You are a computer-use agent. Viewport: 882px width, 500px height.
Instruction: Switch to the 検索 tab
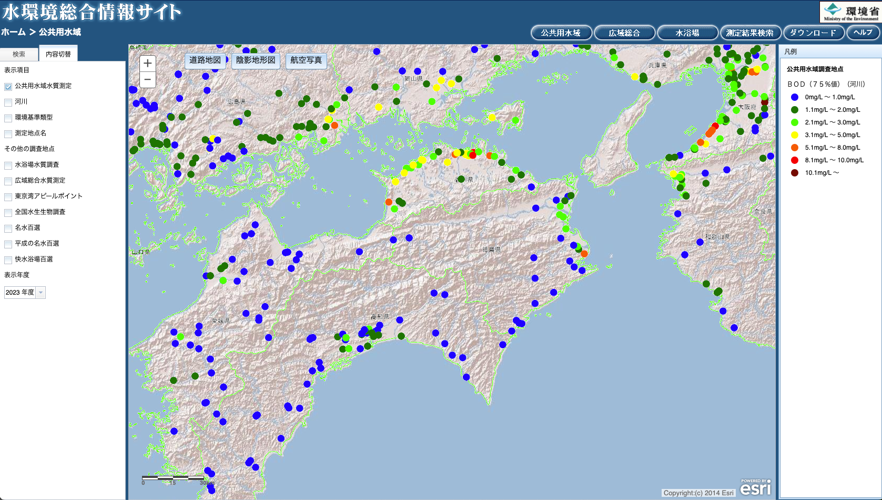point(19,54)
